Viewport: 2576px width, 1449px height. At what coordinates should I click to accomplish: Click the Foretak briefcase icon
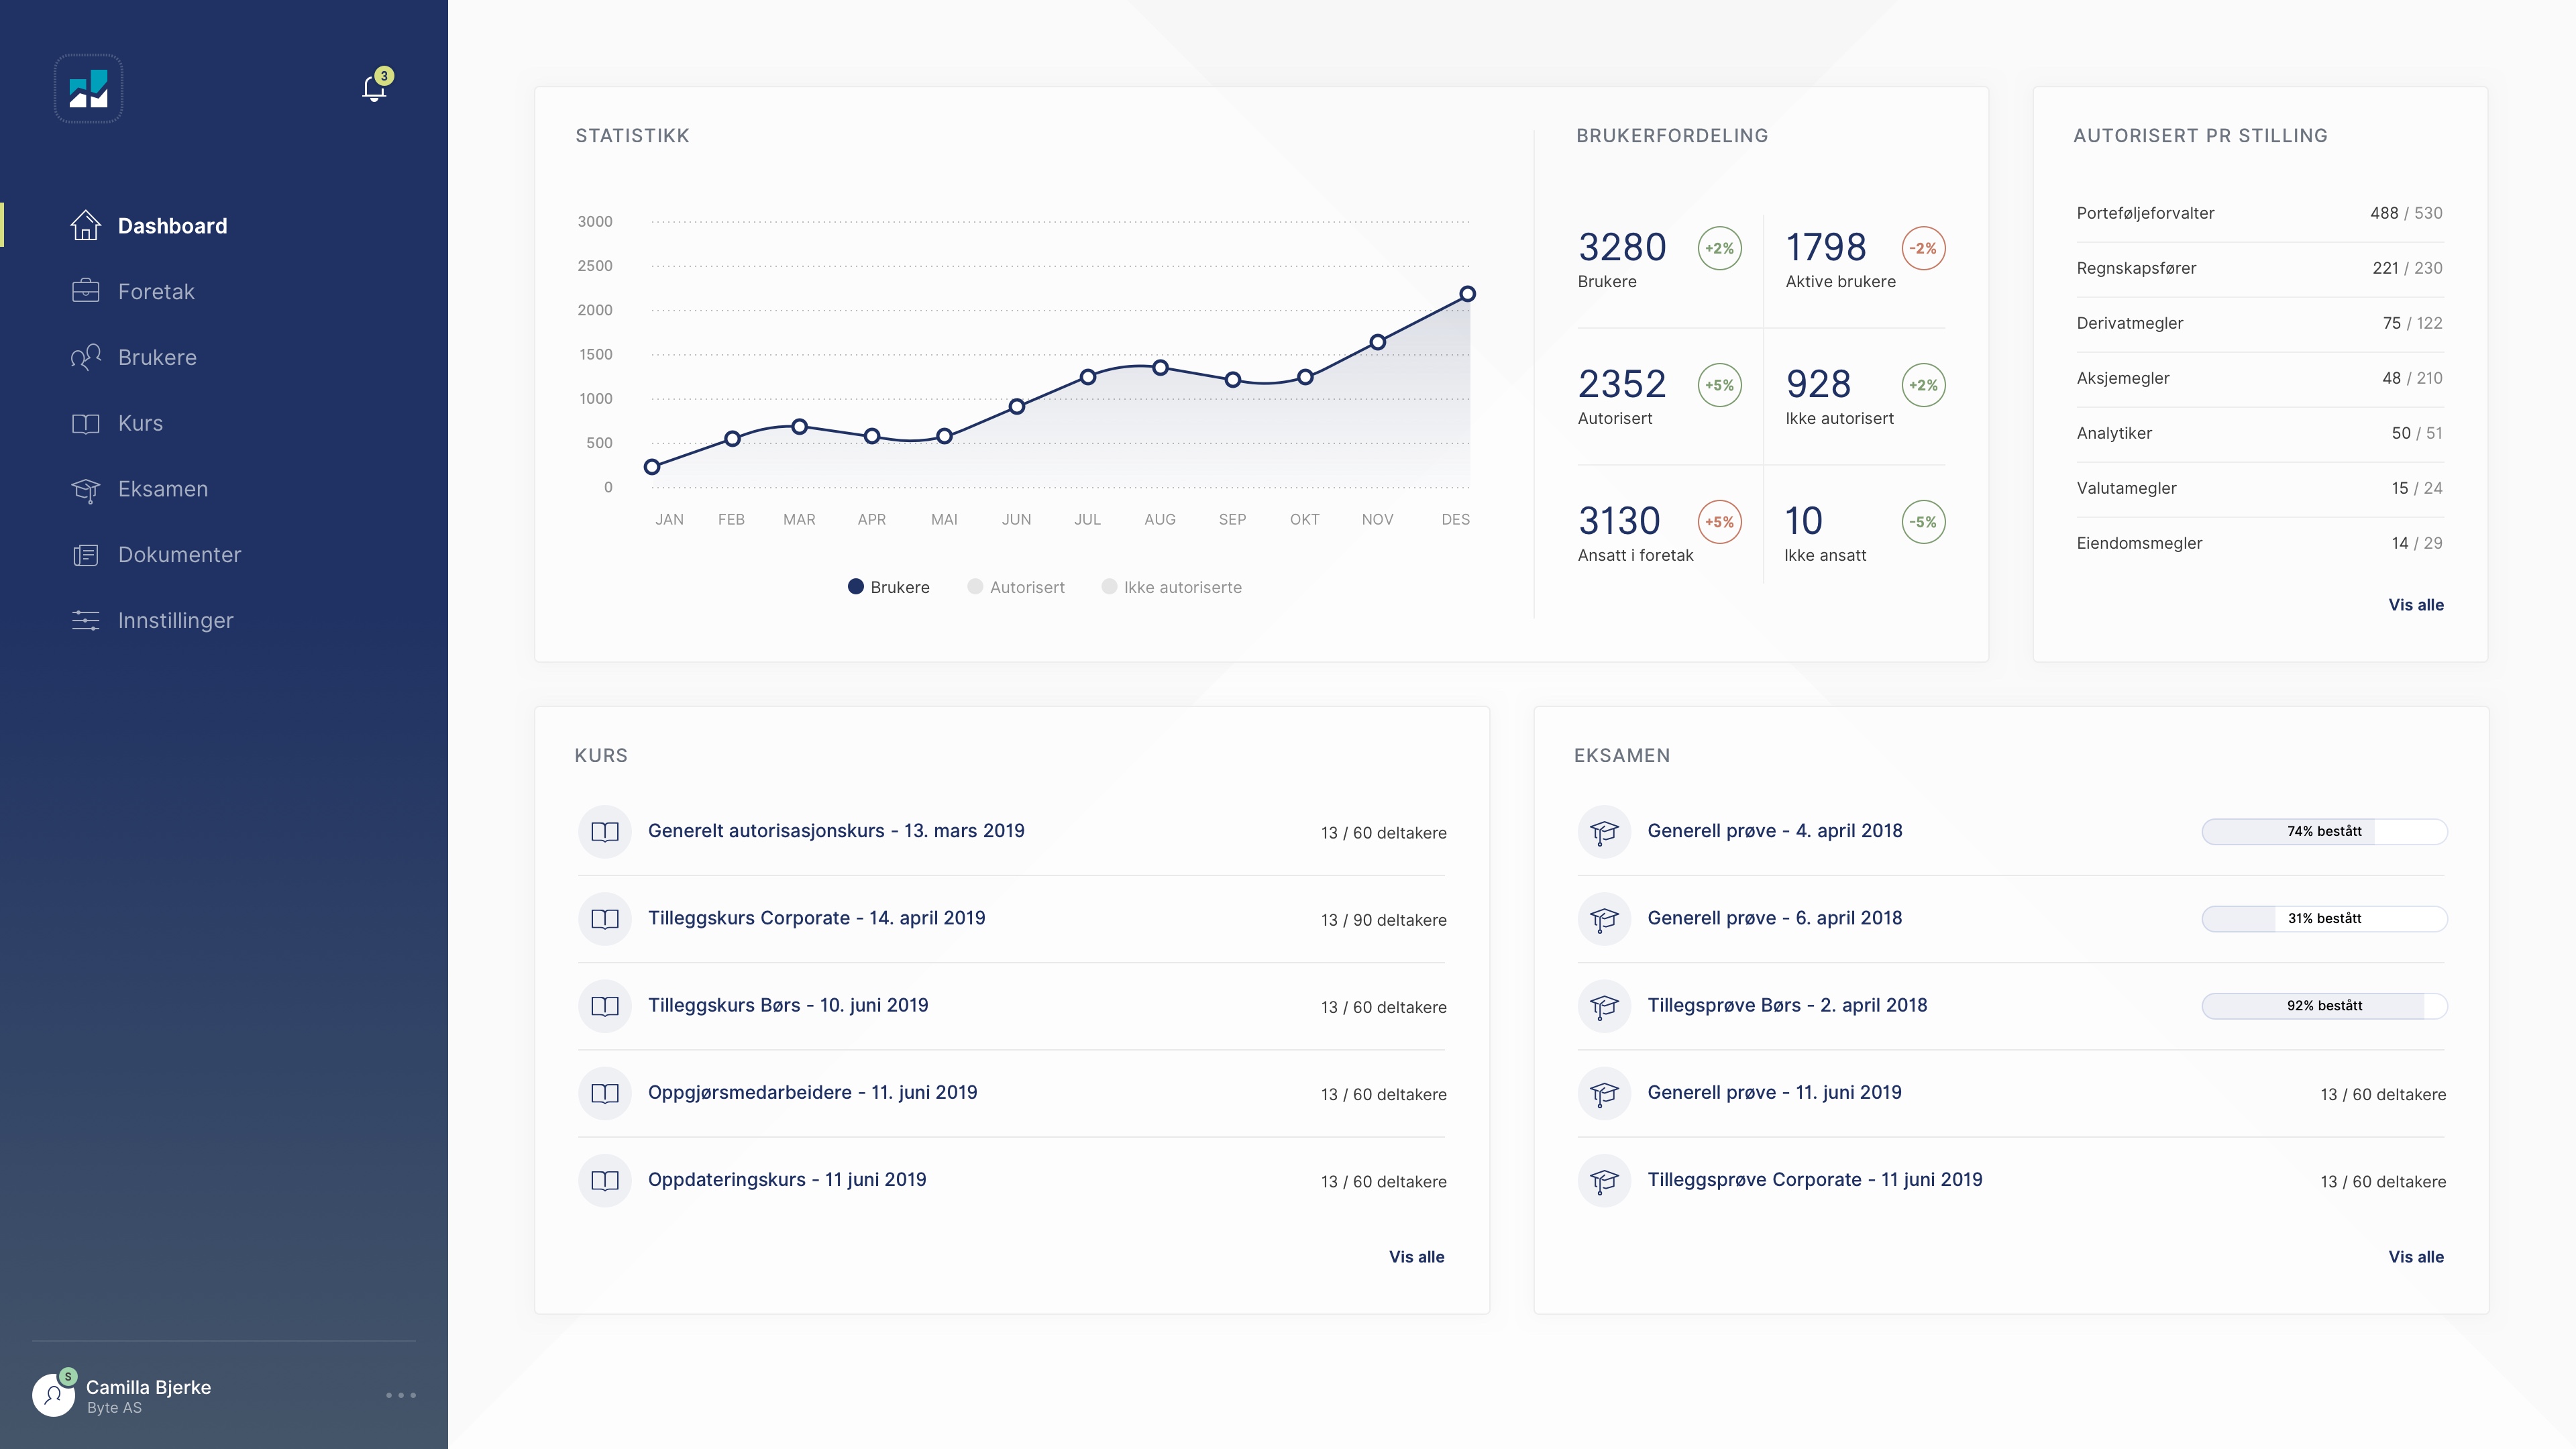[x=86, y=291]
